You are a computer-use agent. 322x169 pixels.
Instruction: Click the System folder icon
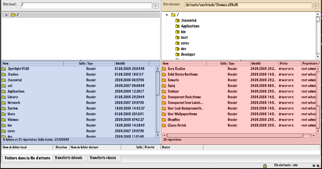[4, 109]
